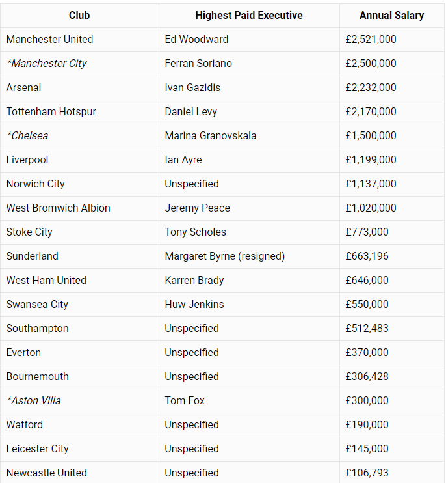This screenshot has width=446, height=483.
Task: Click the Ian Ayre executive cell
Action: click(249, 160)
